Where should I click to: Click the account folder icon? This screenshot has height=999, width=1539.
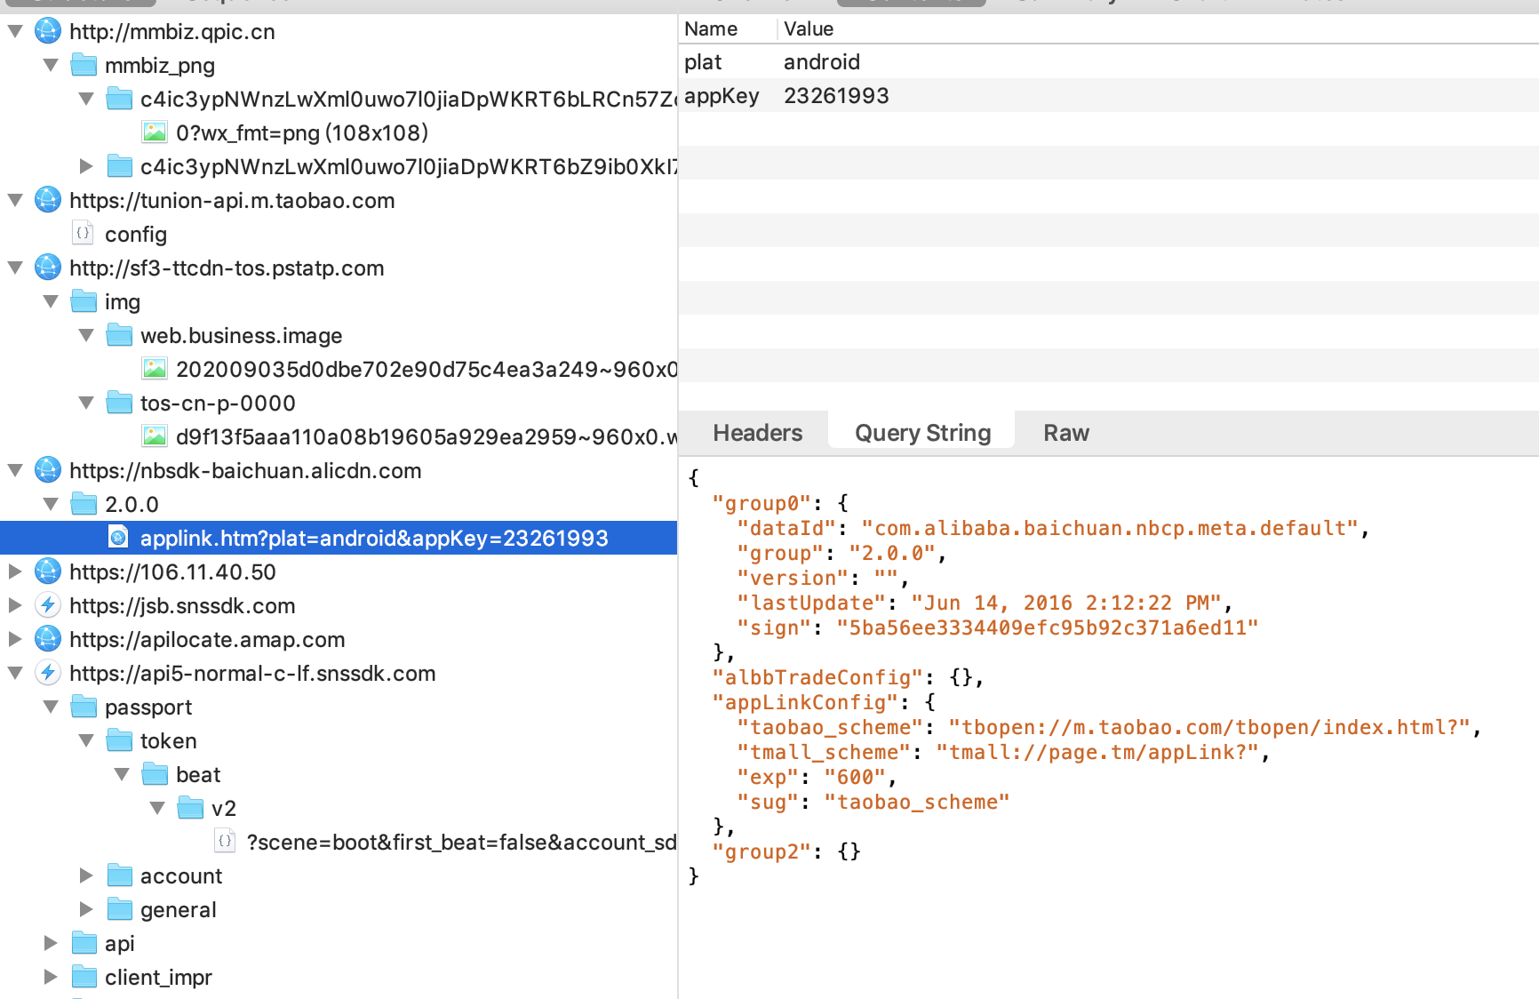pyautogui.click(x=119, y=875)
